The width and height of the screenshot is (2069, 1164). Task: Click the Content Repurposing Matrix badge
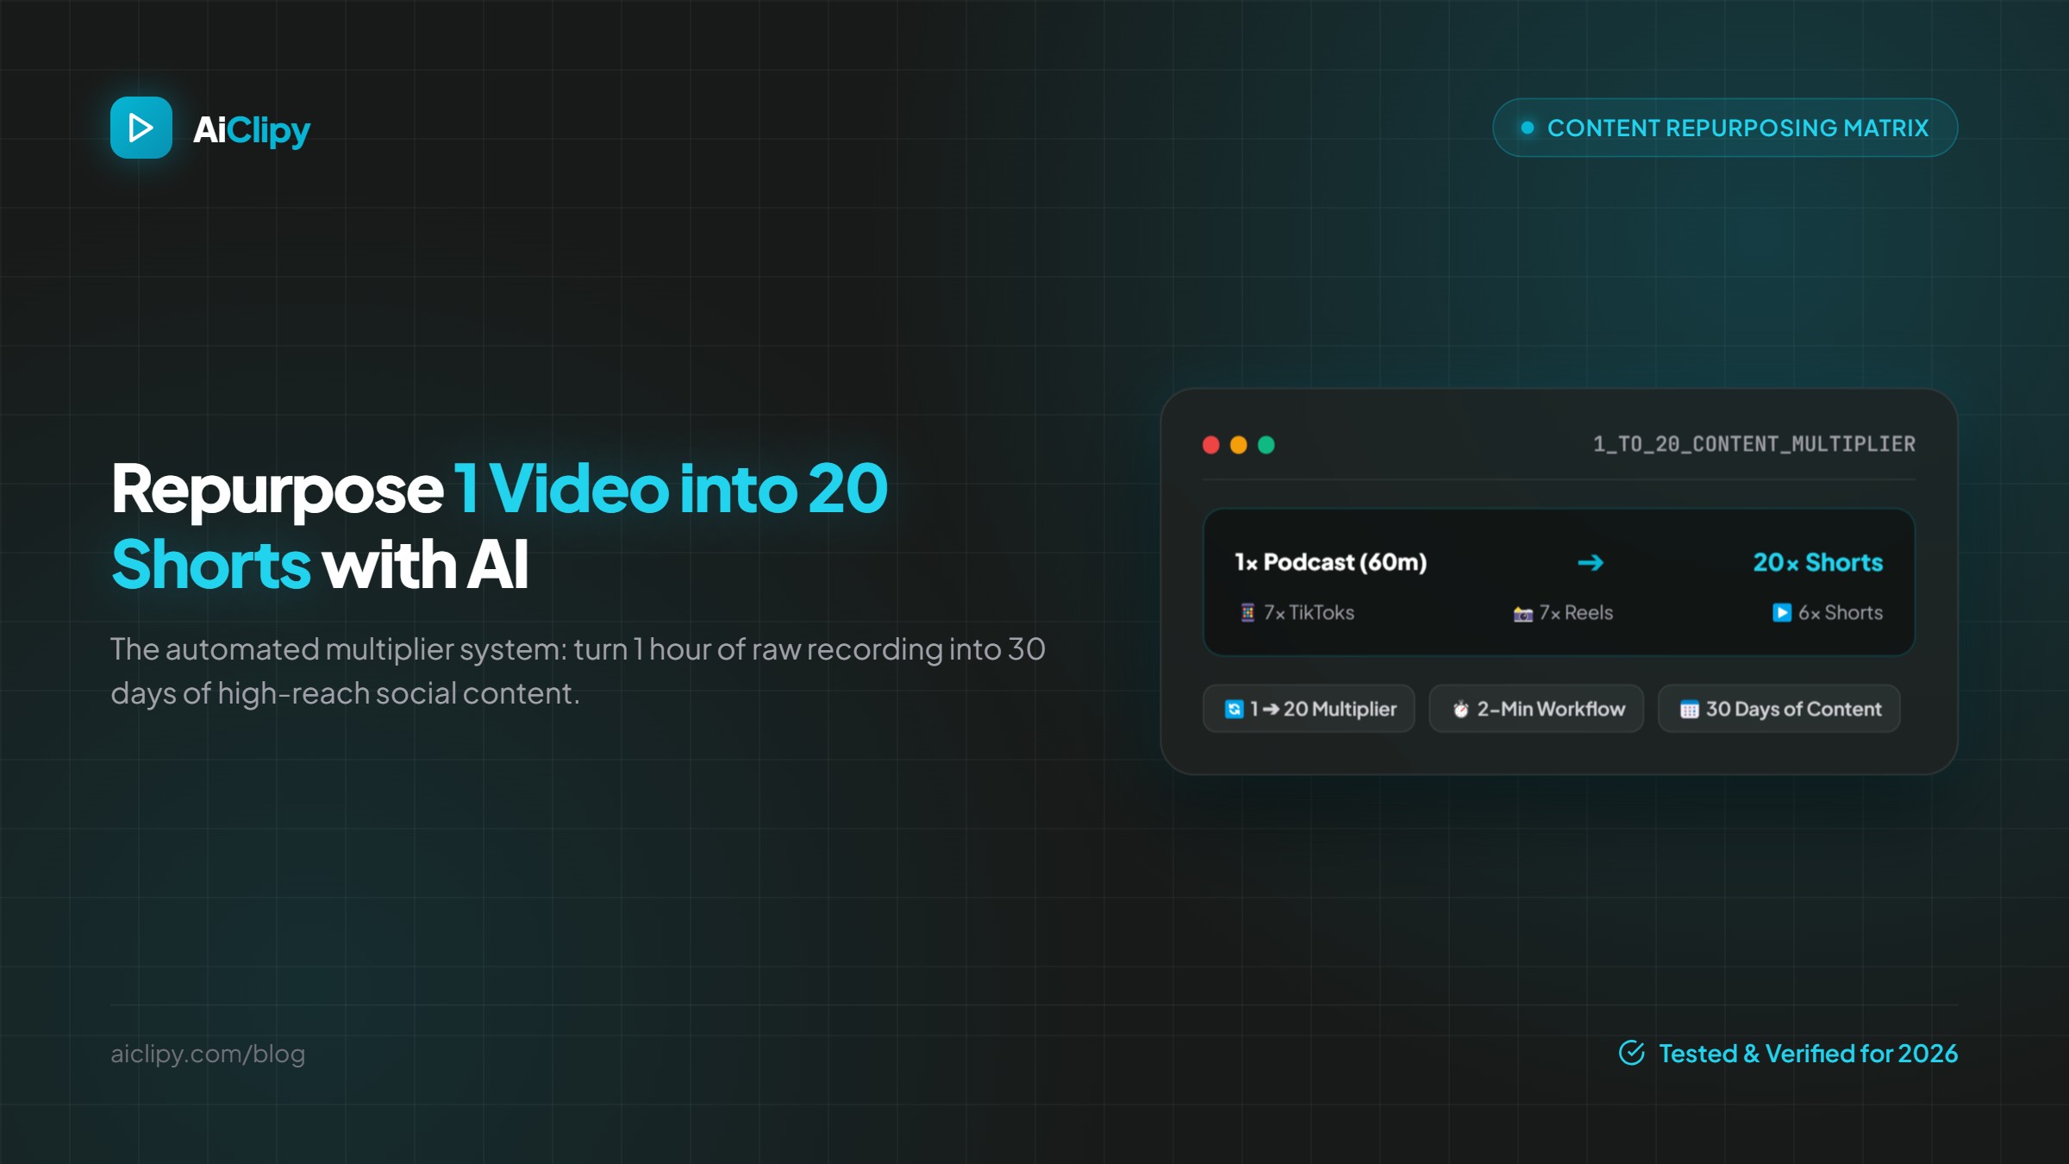coord(1725,128)
